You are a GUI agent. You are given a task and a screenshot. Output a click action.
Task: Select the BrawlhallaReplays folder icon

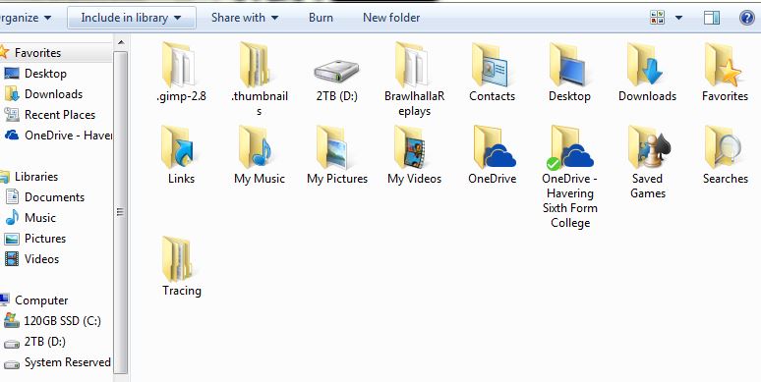[x=412, y=65]
